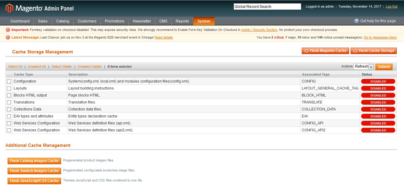The width and height of the screenshot is (404, 186).
Task: Click the Select All link
Action: coord(15,66)
